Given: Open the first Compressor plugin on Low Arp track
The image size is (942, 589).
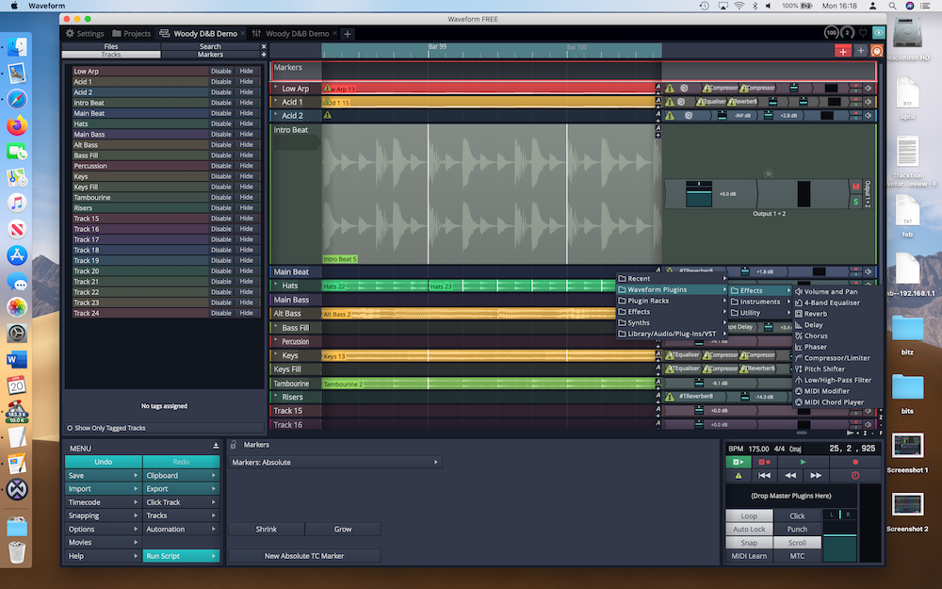Looking at the screenshot, I should coord(721,88).
